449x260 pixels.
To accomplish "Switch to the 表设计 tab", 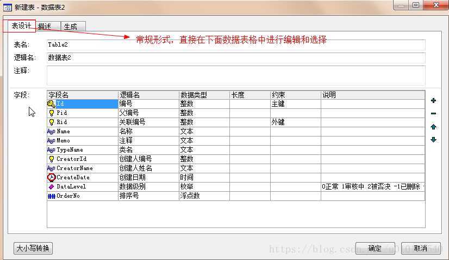I will coord(21,26).
